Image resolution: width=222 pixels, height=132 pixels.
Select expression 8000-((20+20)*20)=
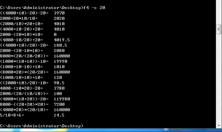pos(24,104)
